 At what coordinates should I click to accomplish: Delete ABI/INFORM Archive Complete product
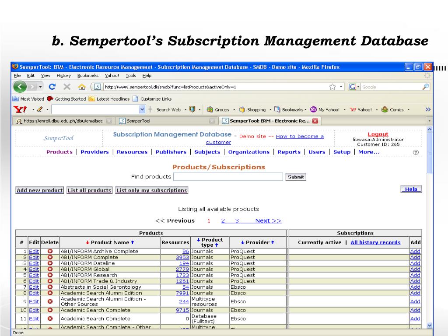tap(50, 251)
